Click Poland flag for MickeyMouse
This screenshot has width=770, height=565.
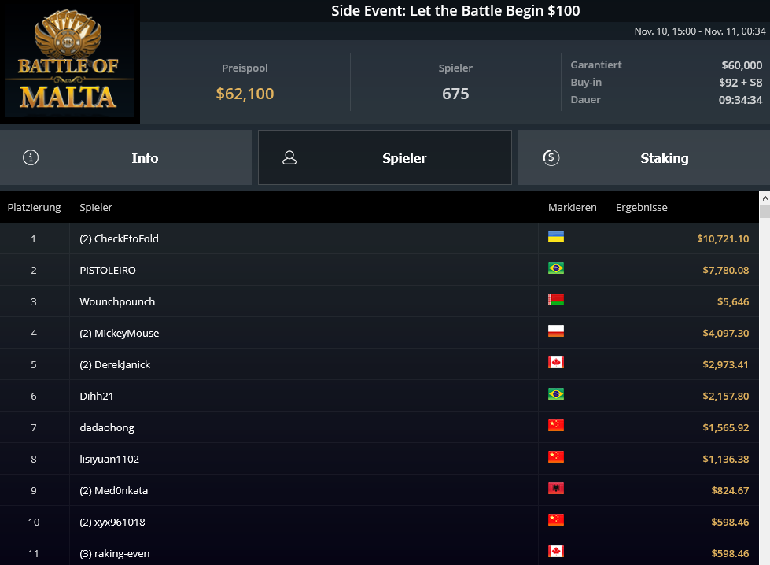[556, 331]
